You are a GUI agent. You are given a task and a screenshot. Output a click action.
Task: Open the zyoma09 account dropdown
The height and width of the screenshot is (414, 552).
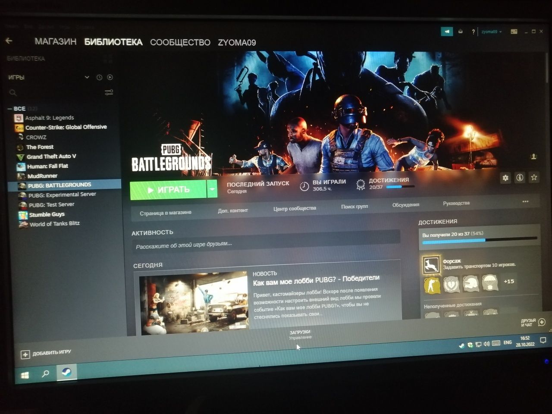pyautogui.click(x=491, y=32)
